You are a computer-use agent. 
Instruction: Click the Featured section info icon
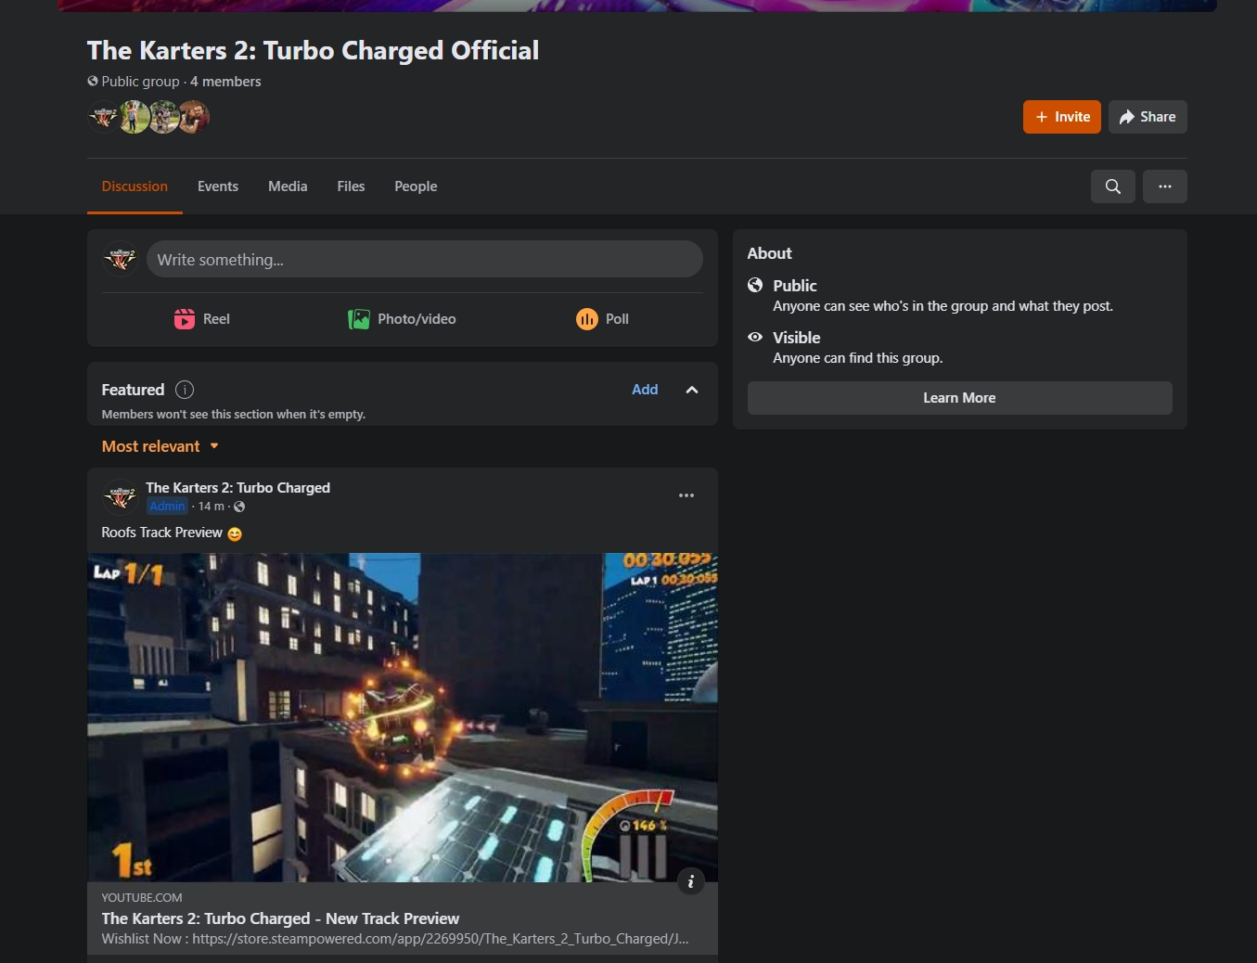[x=185, y=390]
